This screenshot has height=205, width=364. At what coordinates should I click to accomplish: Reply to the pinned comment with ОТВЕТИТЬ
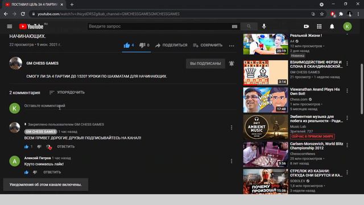click(x=66, y=147)
